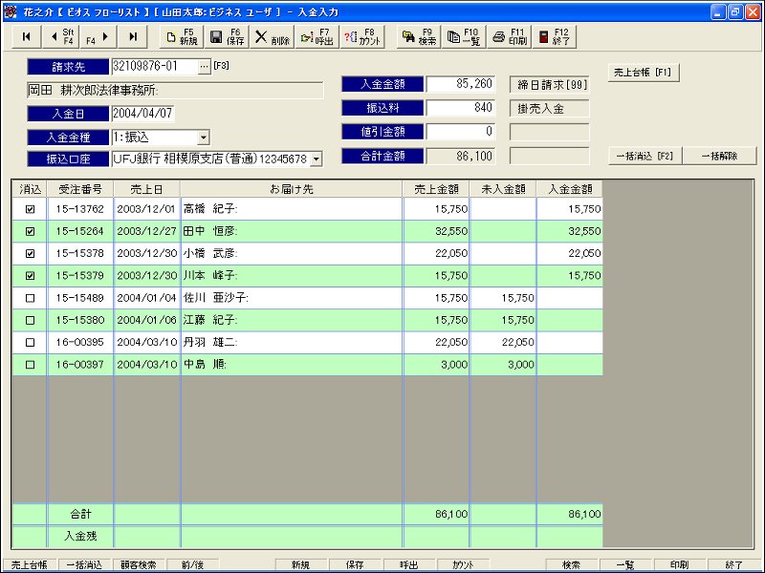Click 終了 in bottom bar
Screen dimensions: 765x573
point(733,564)
